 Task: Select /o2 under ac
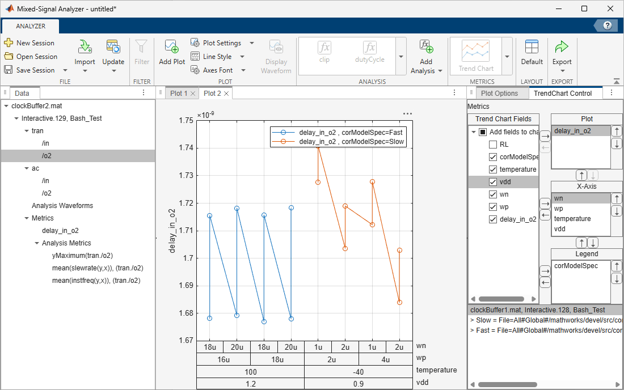[x=47, y=193]
